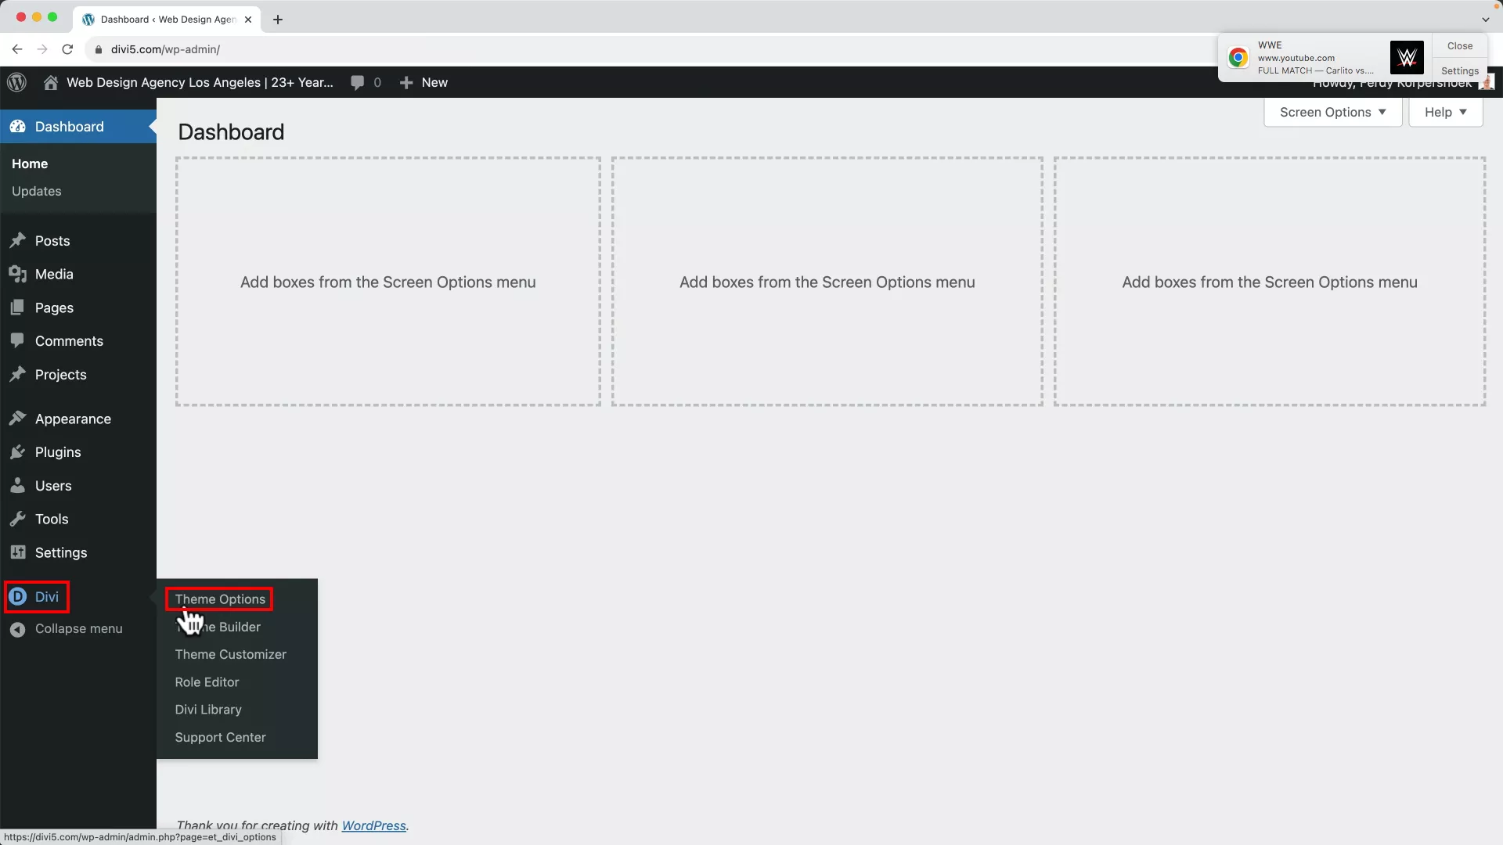Click the WordPress logo in admin bar
This screenshot has width=1503, height=845.
tap(16, 82)
